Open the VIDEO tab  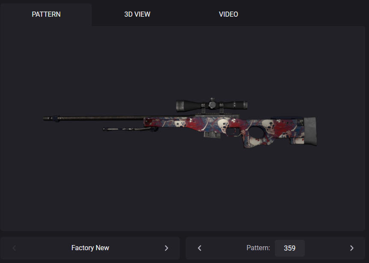tap(228, 15)
